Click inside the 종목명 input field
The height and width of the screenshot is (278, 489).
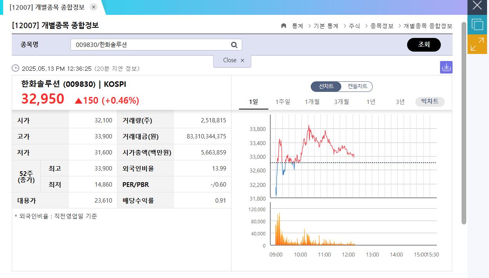point(149,45)
